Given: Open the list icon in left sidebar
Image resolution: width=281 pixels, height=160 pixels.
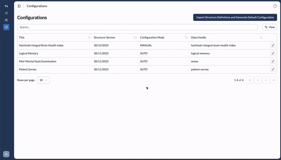Looking at the screenshot, I should click(6, 13).
